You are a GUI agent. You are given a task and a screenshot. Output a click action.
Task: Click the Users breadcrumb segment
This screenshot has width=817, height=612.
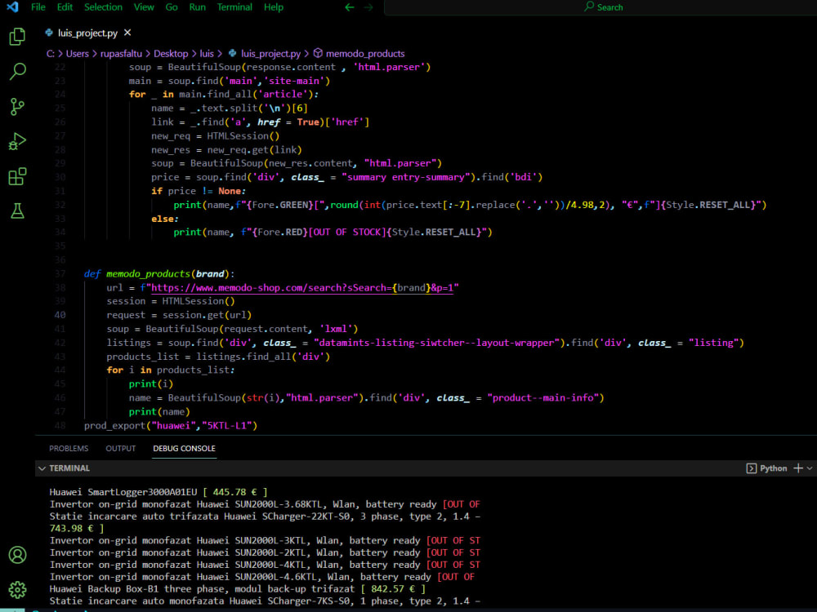[77, 53]
